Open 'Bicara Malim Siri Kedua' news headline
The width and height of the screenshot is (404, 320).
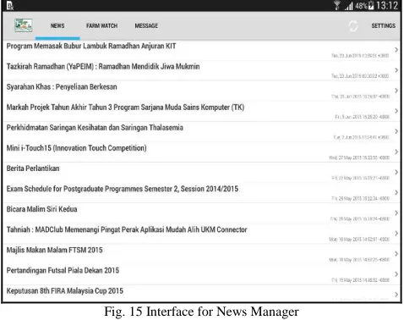click(41, 209)
